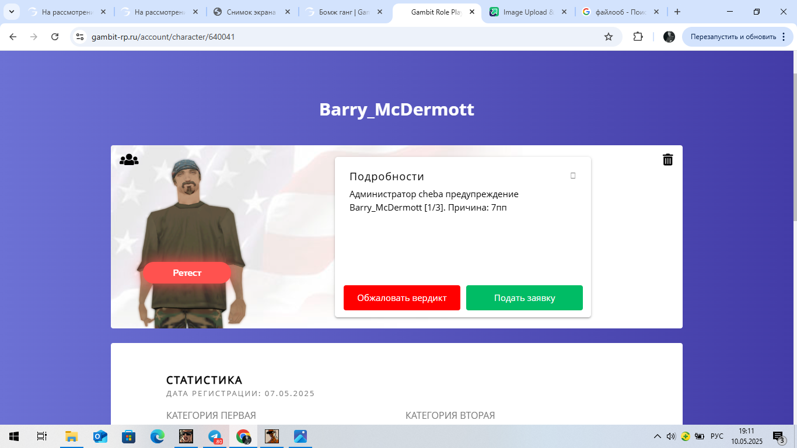The height and width of the screenshot is (448, 797).
Task: Close the Подробности details popup
Action: [573, 176]
